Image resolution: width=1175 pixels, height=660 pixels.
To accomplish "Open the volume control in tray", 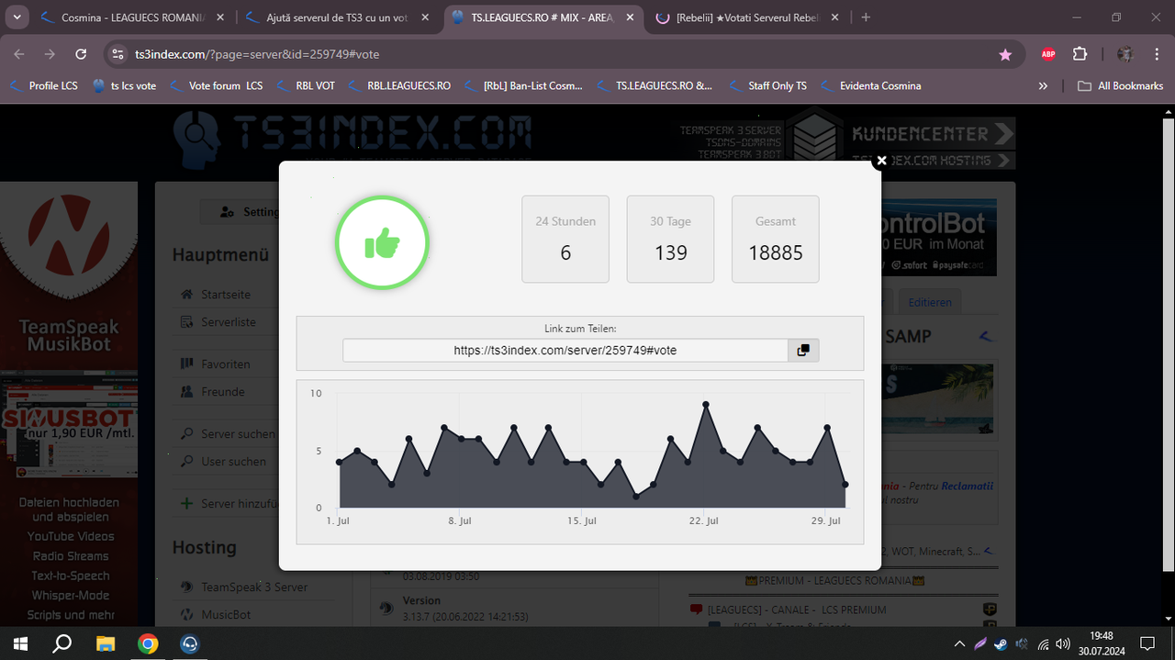I will click(1063, 643).
